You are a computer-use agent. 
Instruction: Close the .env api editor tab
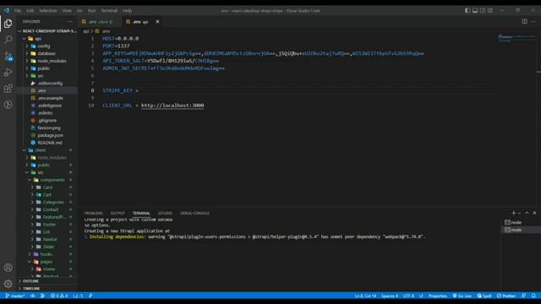tap(158, 22)
